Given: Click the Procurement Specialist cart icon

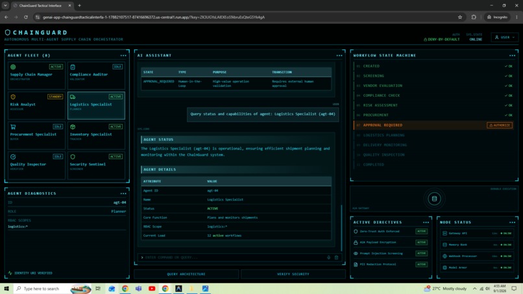Looking at the screenshot, I should (x=13, y=127).
